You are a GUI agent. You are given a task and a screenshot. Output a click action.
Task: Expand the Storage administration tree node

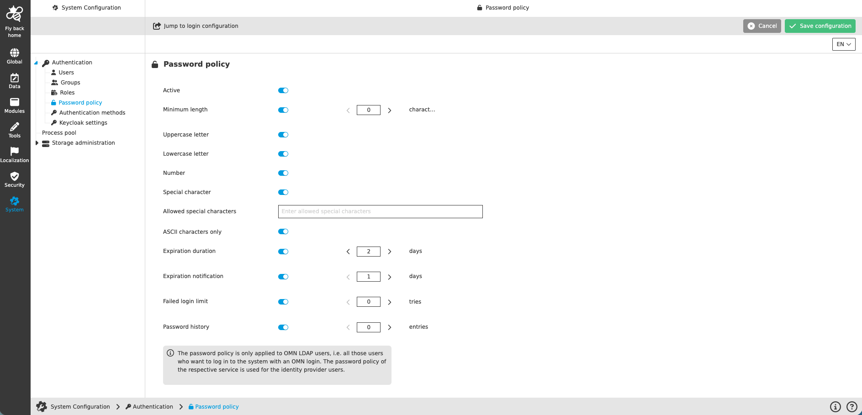click(37, 142)
